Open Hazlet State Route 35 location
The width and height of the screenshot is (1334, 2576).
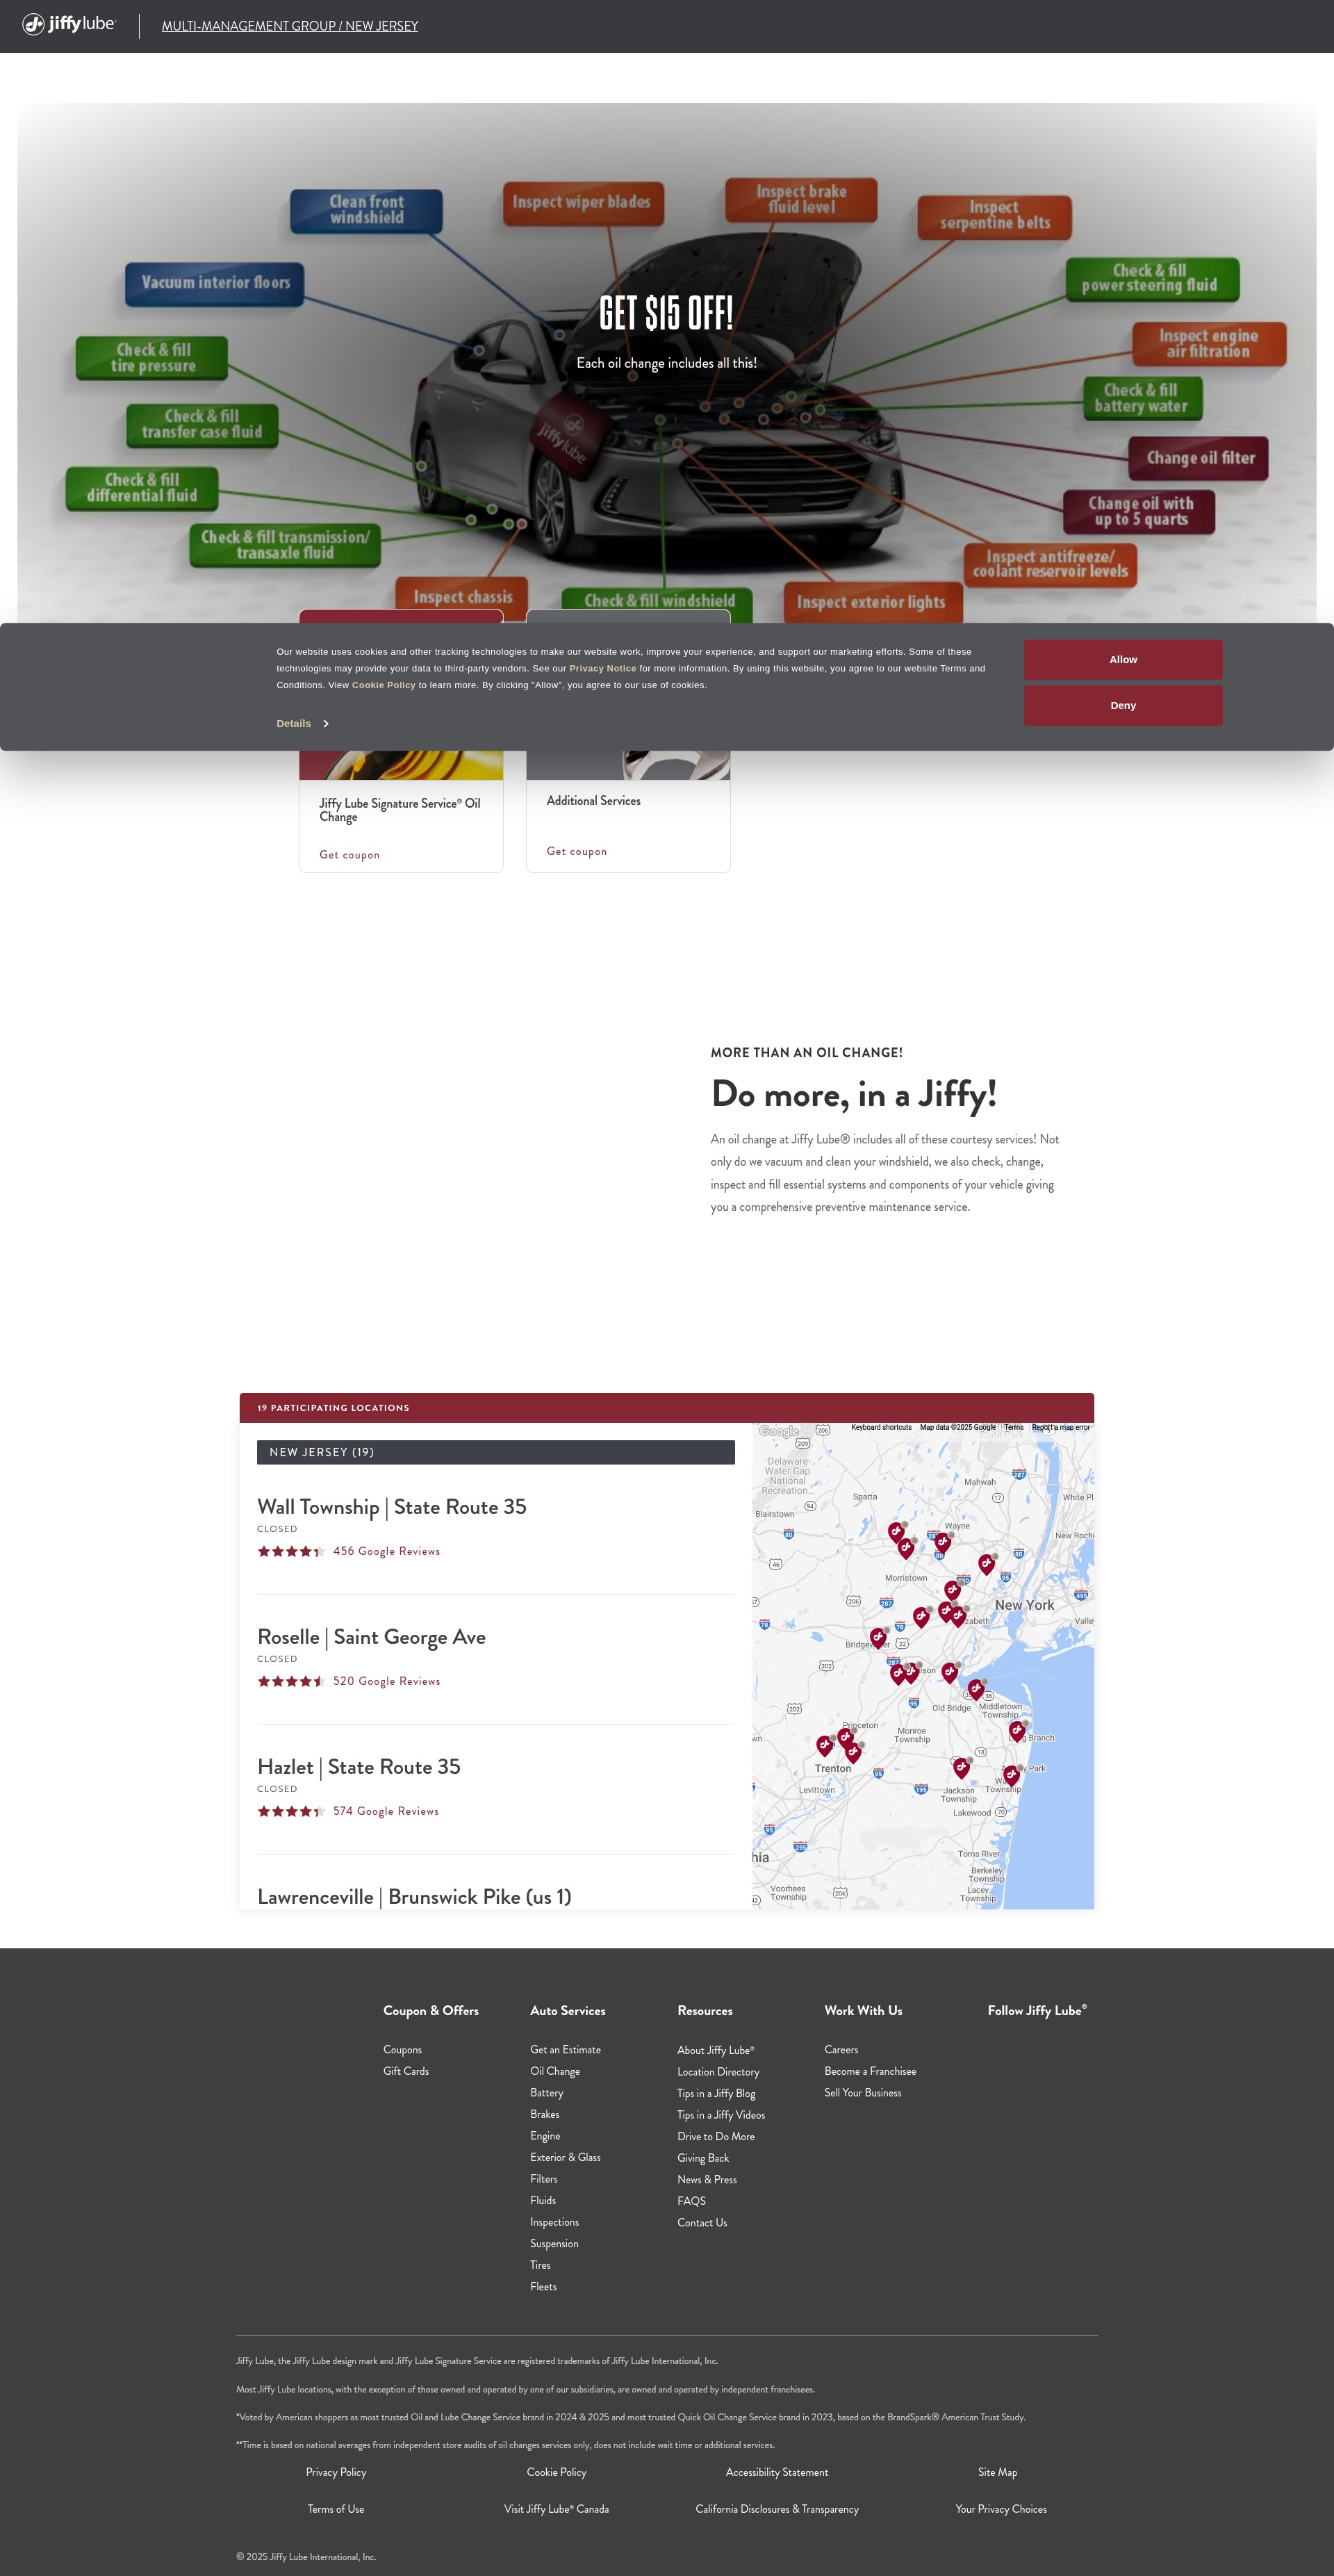click(x=359, y=1767)
